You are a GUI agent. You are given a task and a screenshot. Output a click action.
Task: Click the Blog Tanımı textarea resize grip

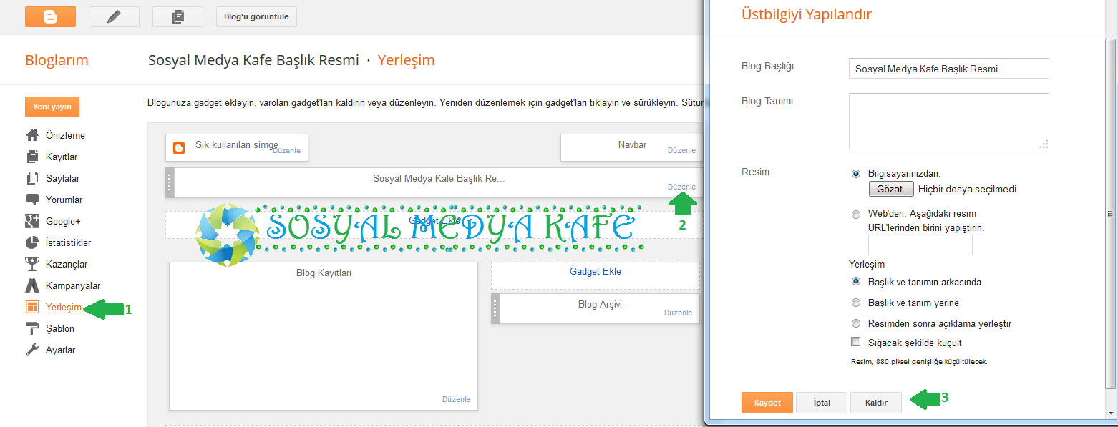tap(1044, 144)
